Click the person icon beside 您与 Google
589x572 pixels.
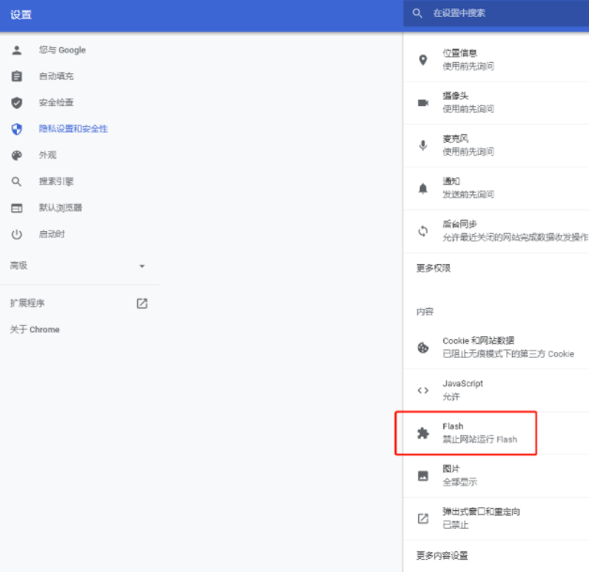coord(17,50)
